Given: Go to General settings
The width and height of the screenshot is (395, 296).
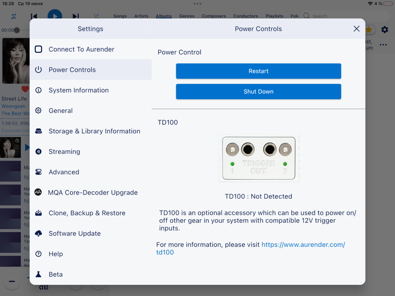Looking at the screenshot, I should pos(91,111).
